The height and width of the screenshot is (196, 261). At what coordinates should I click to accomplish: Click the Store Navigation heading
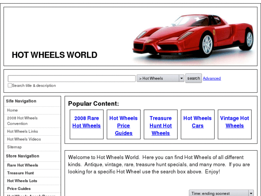(x=23, y=156)
